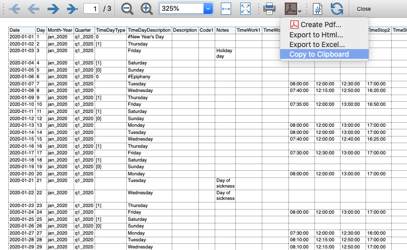Click Day of sickness note for 2020-01-21

click(225, 183)
